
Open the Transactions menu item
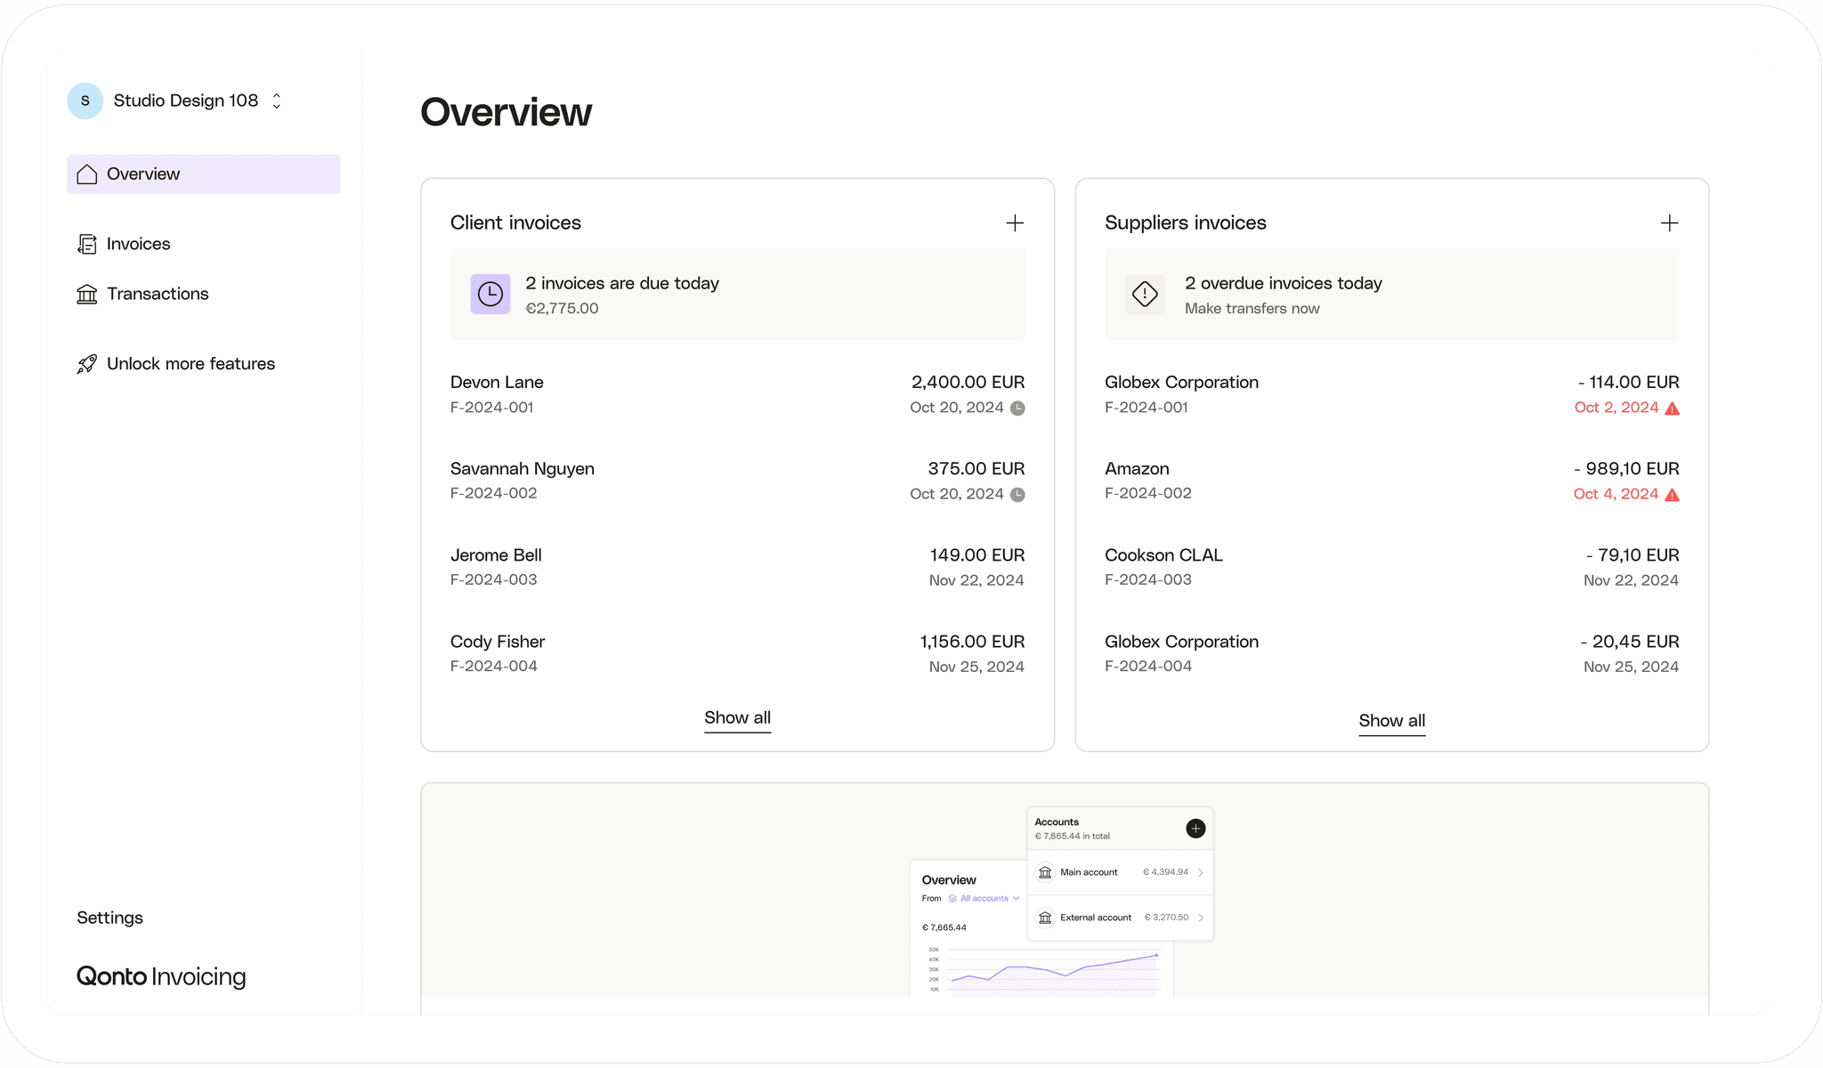pyautogui.click(x=158, y=295)
